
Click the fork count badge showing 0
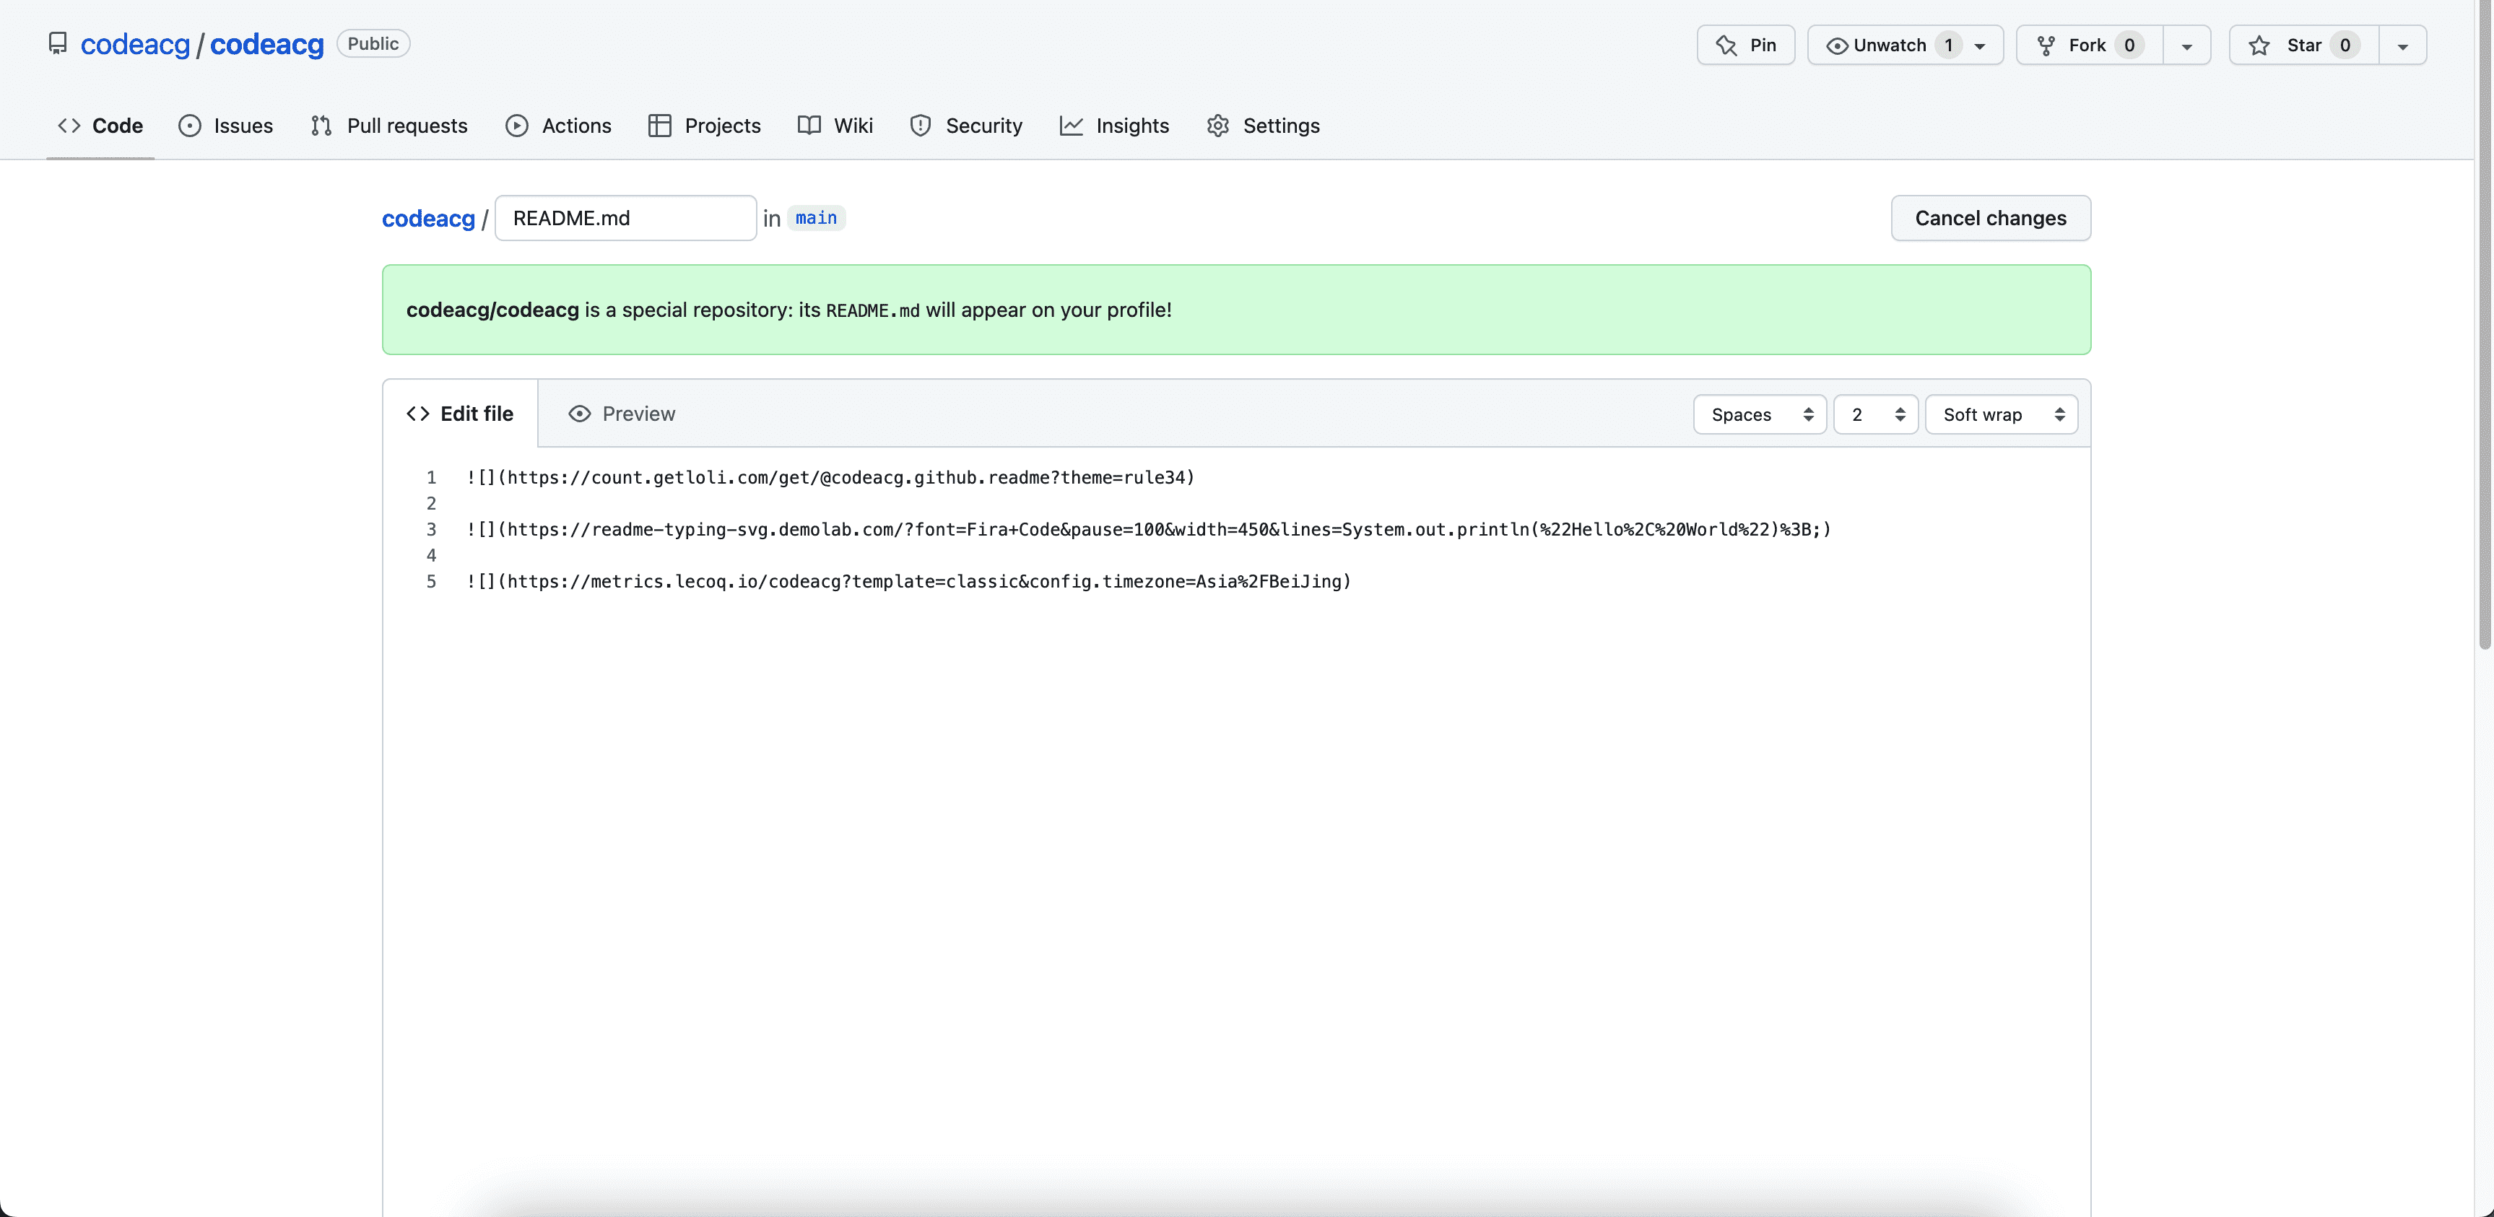click(x=2129, y=45)
